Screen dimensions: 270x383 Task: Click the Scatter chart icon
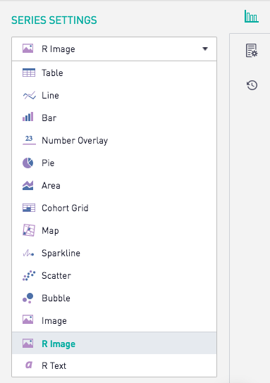(x=29, y=275)
